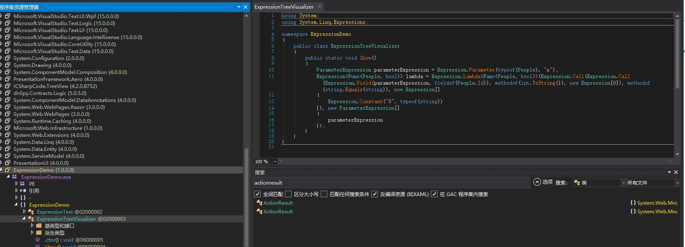Click the braces icon of ExpressionDemo namespace
Screen dimensions: 685x247
click(x=23, y=205)
